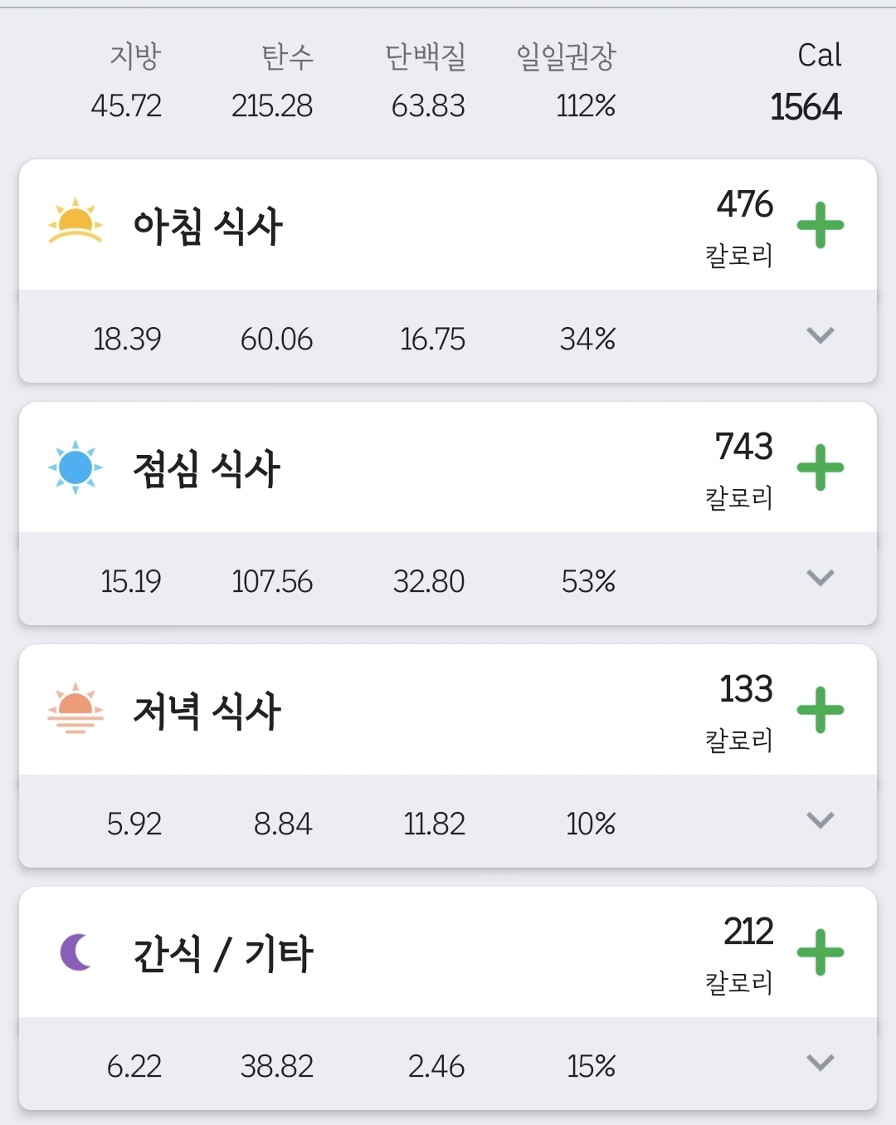Add food to 저녁 식사 with plus

(820, 710)
